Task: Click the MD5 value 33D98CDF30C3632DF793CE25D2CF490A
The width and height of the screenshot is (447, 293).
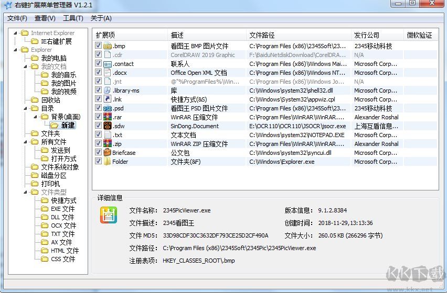Action: pyautogui.click(x=216, y=235)
